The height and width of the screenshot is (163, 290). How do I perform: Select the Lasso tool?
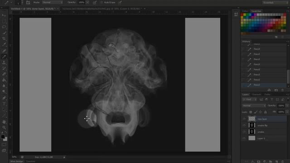coord(4,27)
